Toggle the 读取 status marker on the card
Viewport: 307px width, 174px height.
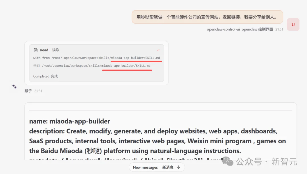[x=56, y=50]
